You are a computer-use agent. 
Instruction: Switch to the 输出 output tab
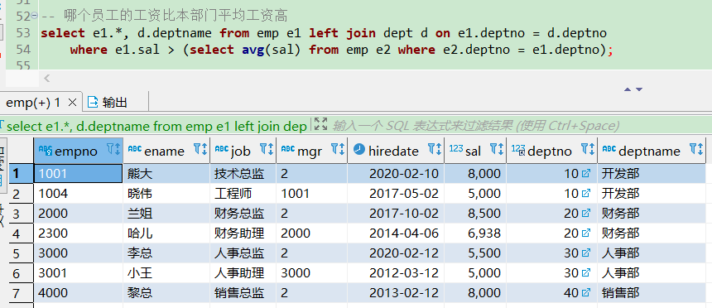(x=108, y=103)
